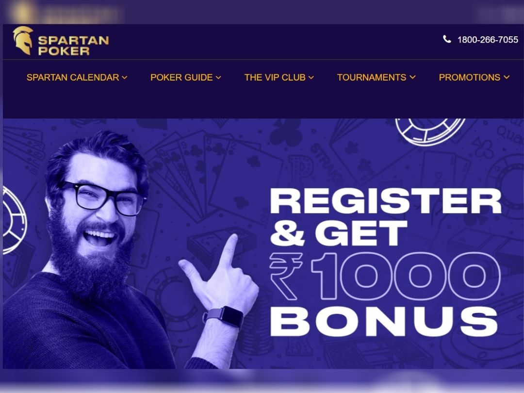This screenshot has width=524, height=393.
Task: Expand the chevron beside Tournaments
Action: (x=413, y=77)
